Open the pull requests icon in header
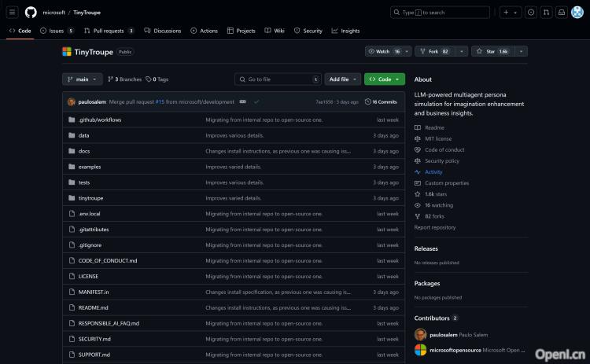Screen dimensions: 590x364 pos(547,13)
